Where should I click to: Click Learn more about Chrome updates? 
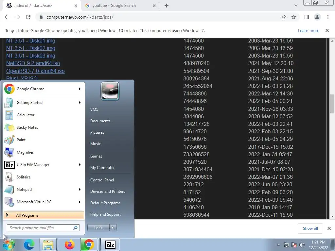[x=309, y=30]
